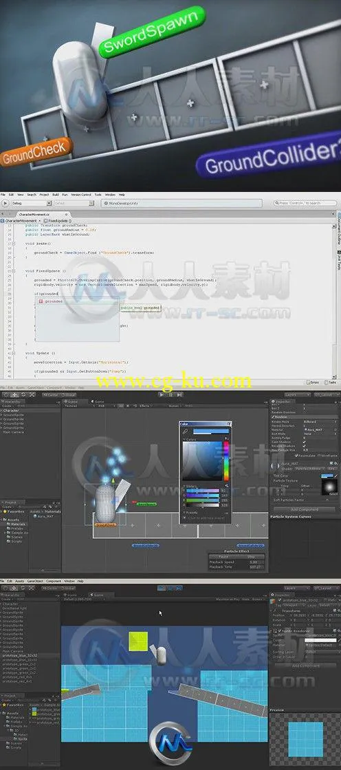Click the Play button in Unity toolbar
Screen dimensions: 341x770
coord(162,394)
